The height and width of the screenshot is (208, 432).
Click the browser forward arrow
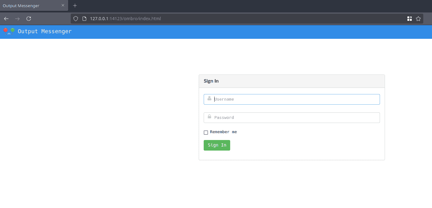[x=17, y=19]
